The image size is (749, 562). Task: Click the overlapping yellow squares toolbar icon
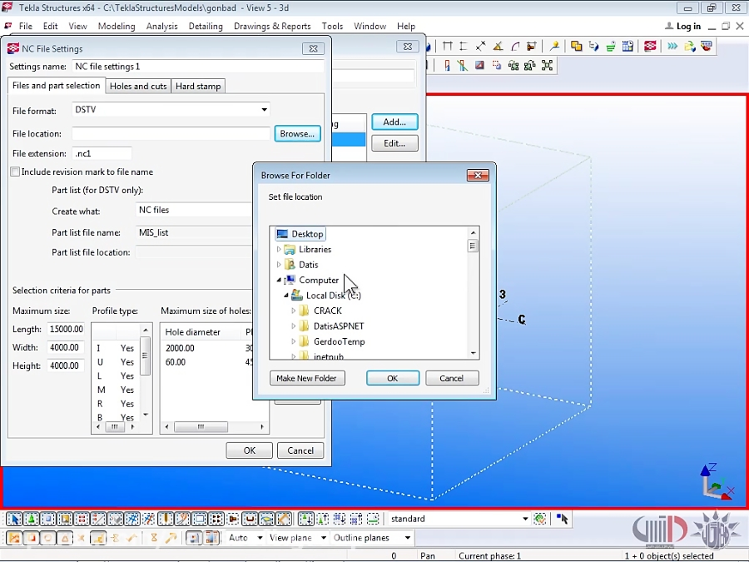click(x=577, y=47)
